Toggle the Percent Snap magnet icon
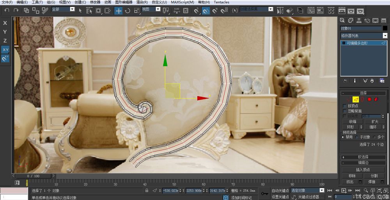Screen dimensions: 390x200 tap(215, 11)
